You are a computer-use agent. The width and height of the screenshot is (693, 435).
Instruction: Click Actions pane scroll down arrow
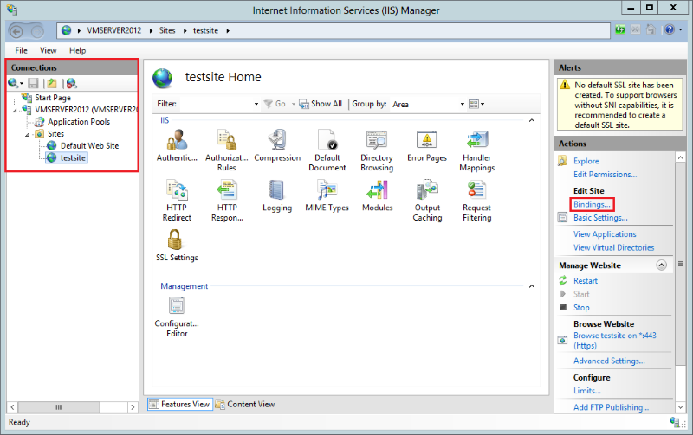coord(680,407)
